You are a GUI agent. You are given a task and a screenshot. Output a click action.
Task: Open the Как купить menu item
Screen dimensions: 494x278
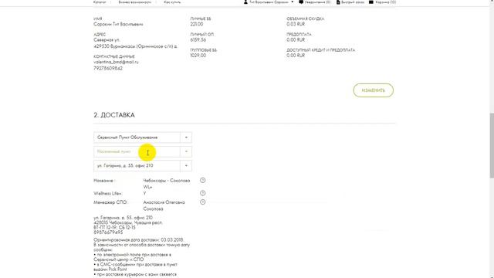coord(172,2)
